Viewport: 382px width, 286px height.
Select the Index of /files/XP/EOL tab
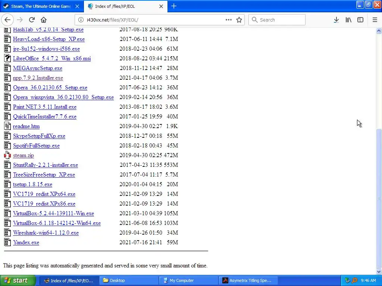pos(125,6)
